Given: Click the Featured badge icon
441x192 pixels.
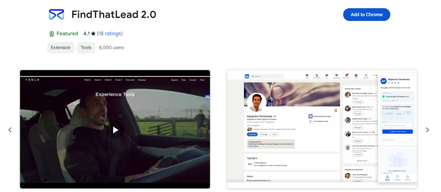Looking at the screenshot, I should 52,34.
